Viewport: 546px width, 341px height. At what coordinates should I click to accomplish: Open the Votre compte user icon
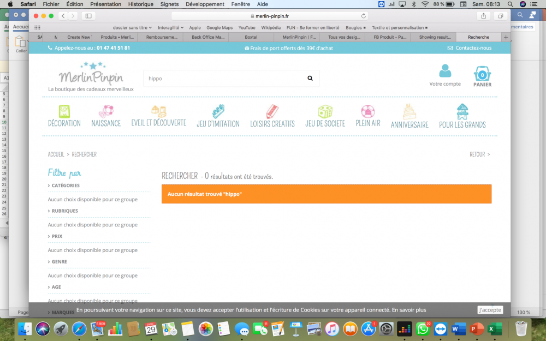click(444, 71)
